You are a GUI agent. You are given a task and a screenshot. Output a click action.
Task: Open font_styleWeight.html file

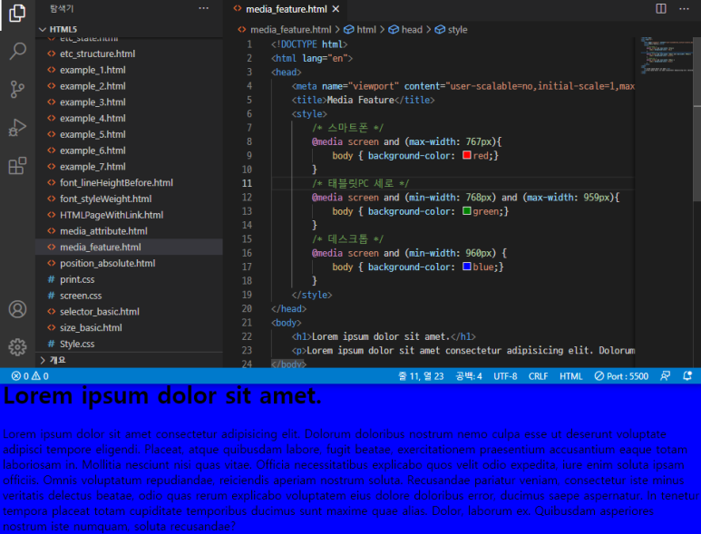click(x=129, y=199)
